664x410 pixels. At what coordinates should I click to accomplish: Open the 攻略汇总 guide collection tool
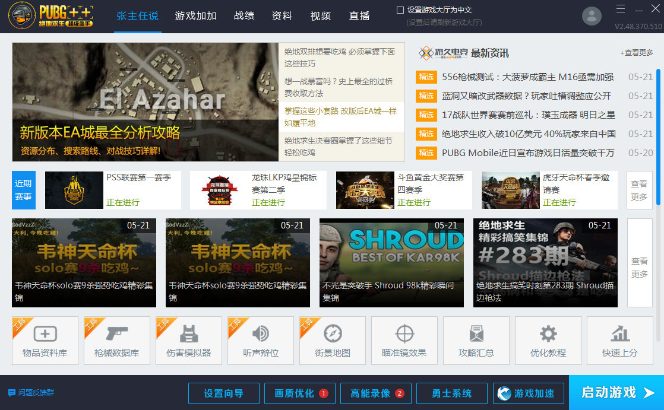click(476, 341)
